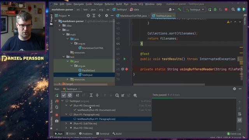Image resolution: width=249 pixels, height=140 pixels.
Task: Start debugging with the bug icon
Action: point(215,9)
